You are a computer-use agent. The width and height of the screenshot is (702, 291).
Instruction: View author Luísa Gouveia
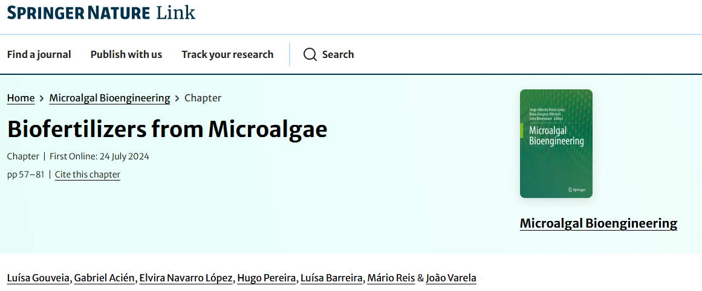(x=39, y=278)
